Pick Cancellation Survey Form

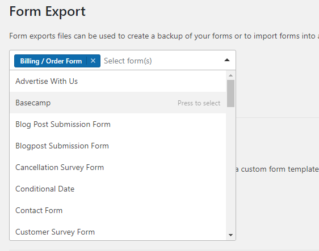[118, 167]
